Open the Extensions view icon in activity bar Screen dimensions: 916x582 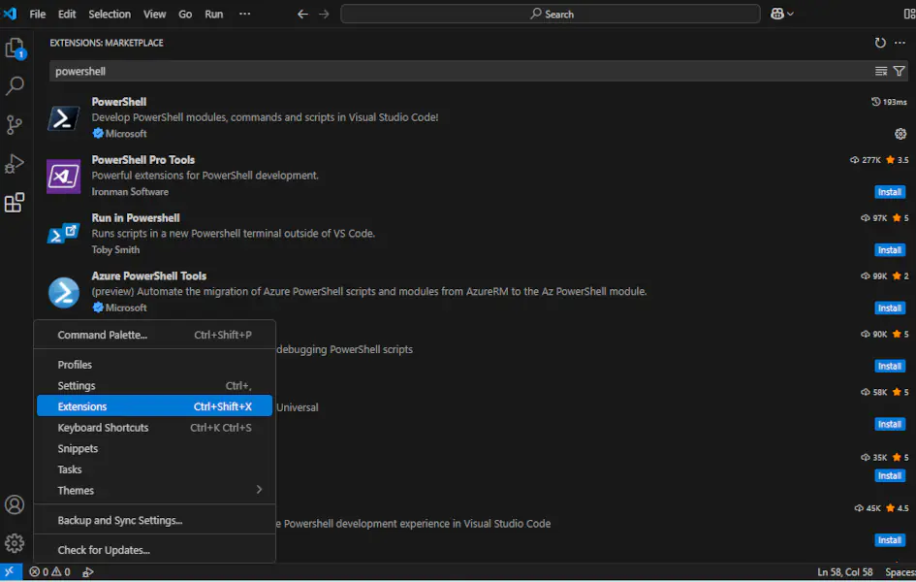15,203
